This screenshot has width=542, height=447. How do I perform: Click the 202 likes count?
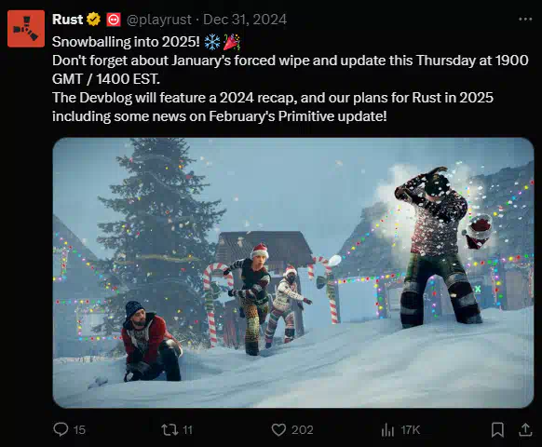pos(302,429)
